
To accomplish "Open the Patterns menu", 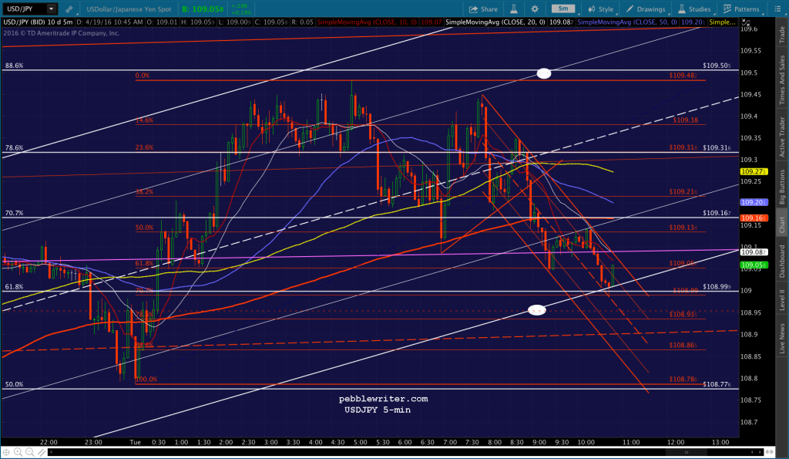I will (741, 9).
